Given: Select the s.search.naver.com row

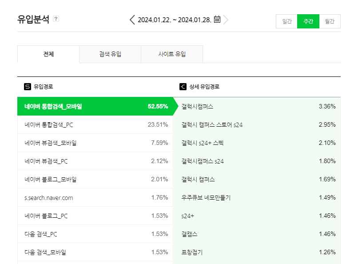Looking at the screenshot, I should click(x=95, y=197).
